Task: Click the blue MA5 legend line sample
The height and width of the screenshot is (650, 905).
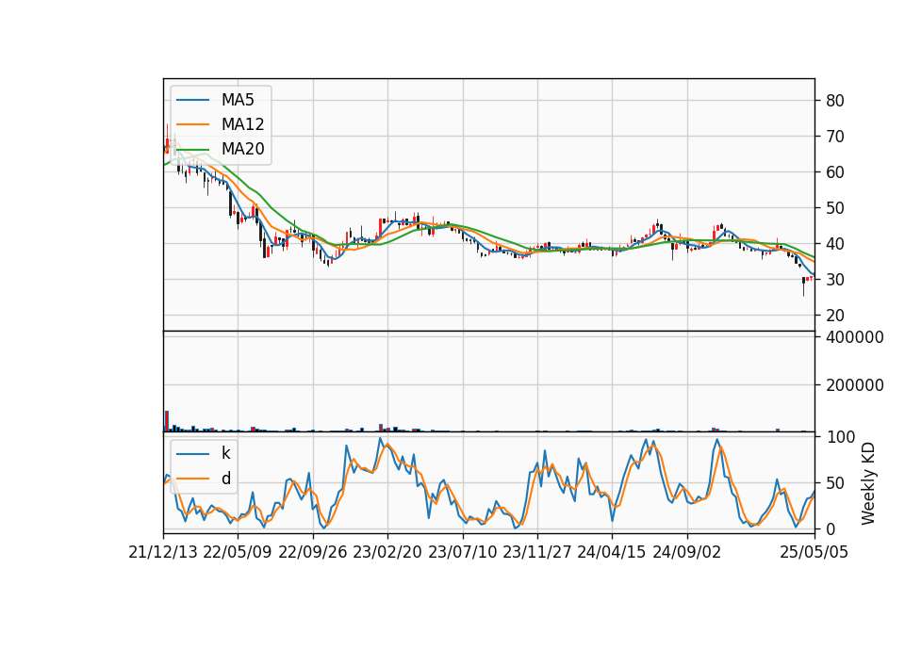Action: [192, 101]
